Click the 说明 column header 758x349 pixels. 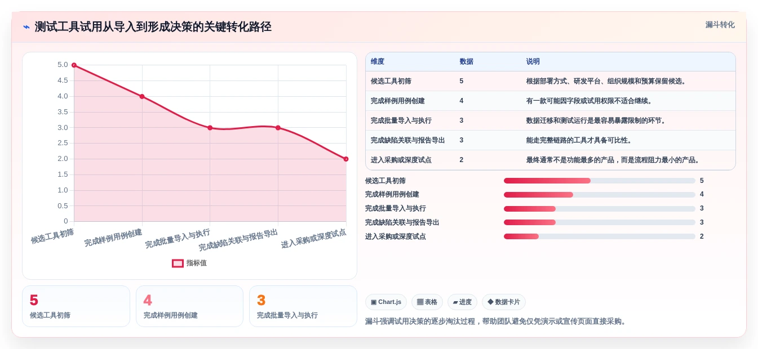coord(533,61)
